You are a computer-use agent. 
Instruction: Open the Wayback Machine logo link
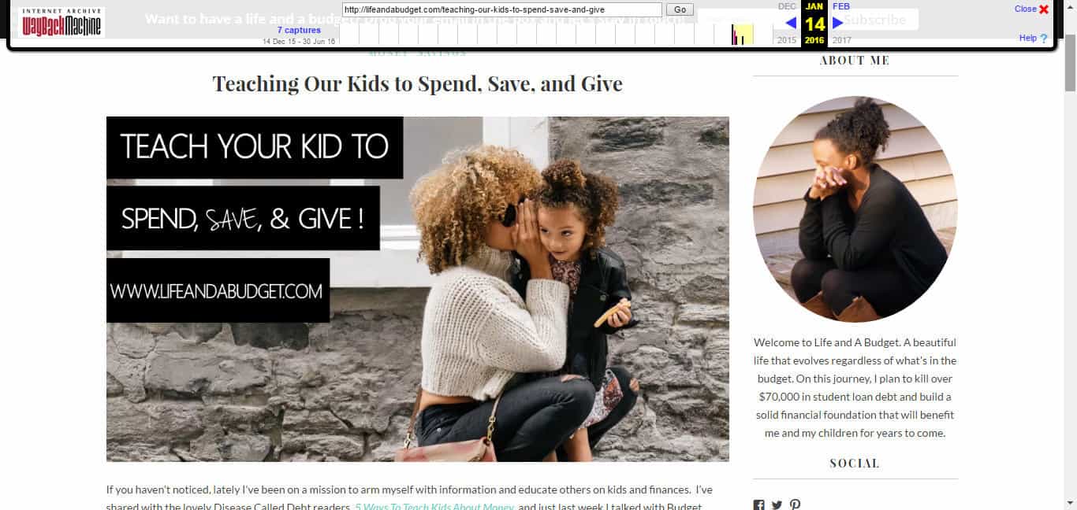(61, 23)
